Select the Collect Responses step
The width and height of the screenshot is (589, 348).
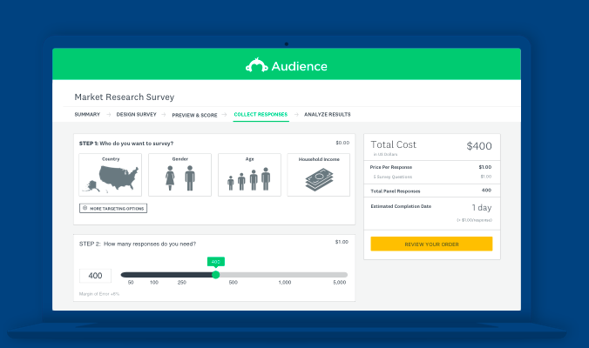261,114
